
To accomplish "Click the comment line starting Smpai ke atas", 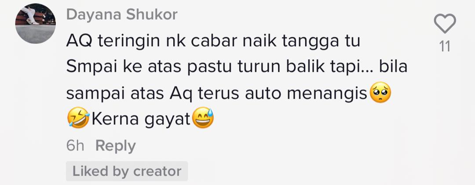I will 237,68.
